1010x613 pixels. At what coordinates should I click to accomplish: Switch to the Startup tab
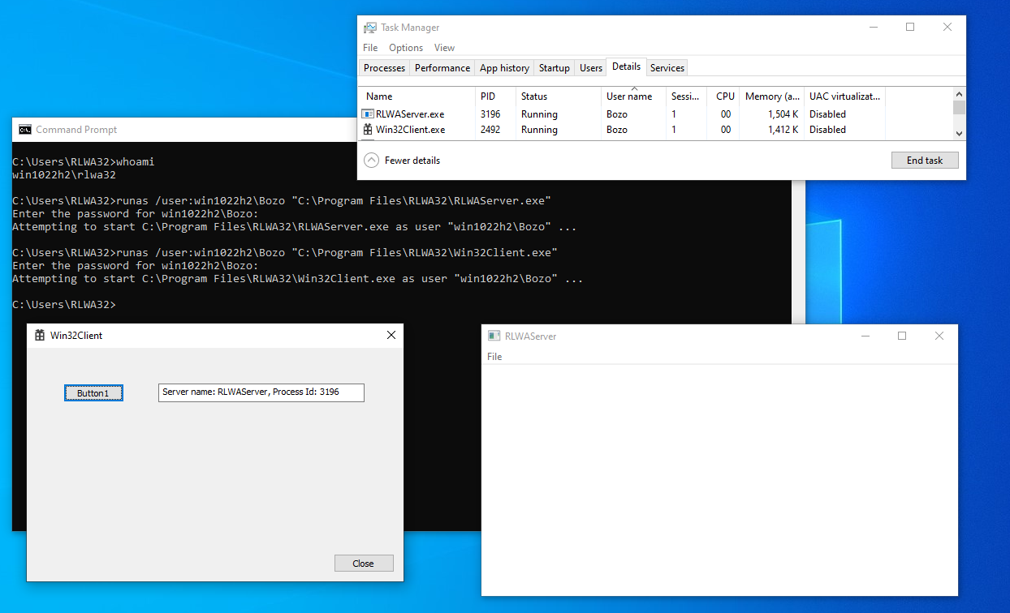(x=555, y=68)
